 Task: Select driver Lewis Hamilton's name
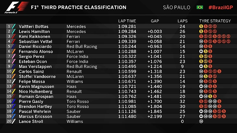click(34, 32)
